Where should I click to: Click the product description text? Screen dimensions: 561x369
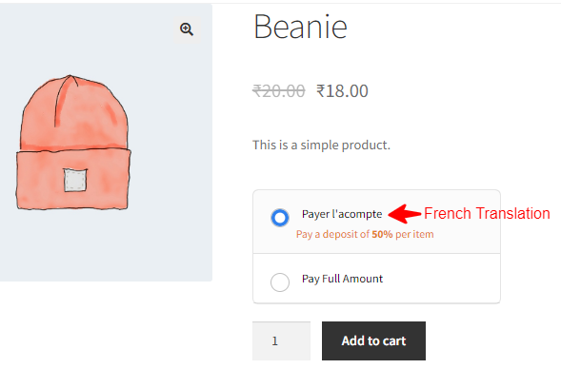click(x=321, y=145)
